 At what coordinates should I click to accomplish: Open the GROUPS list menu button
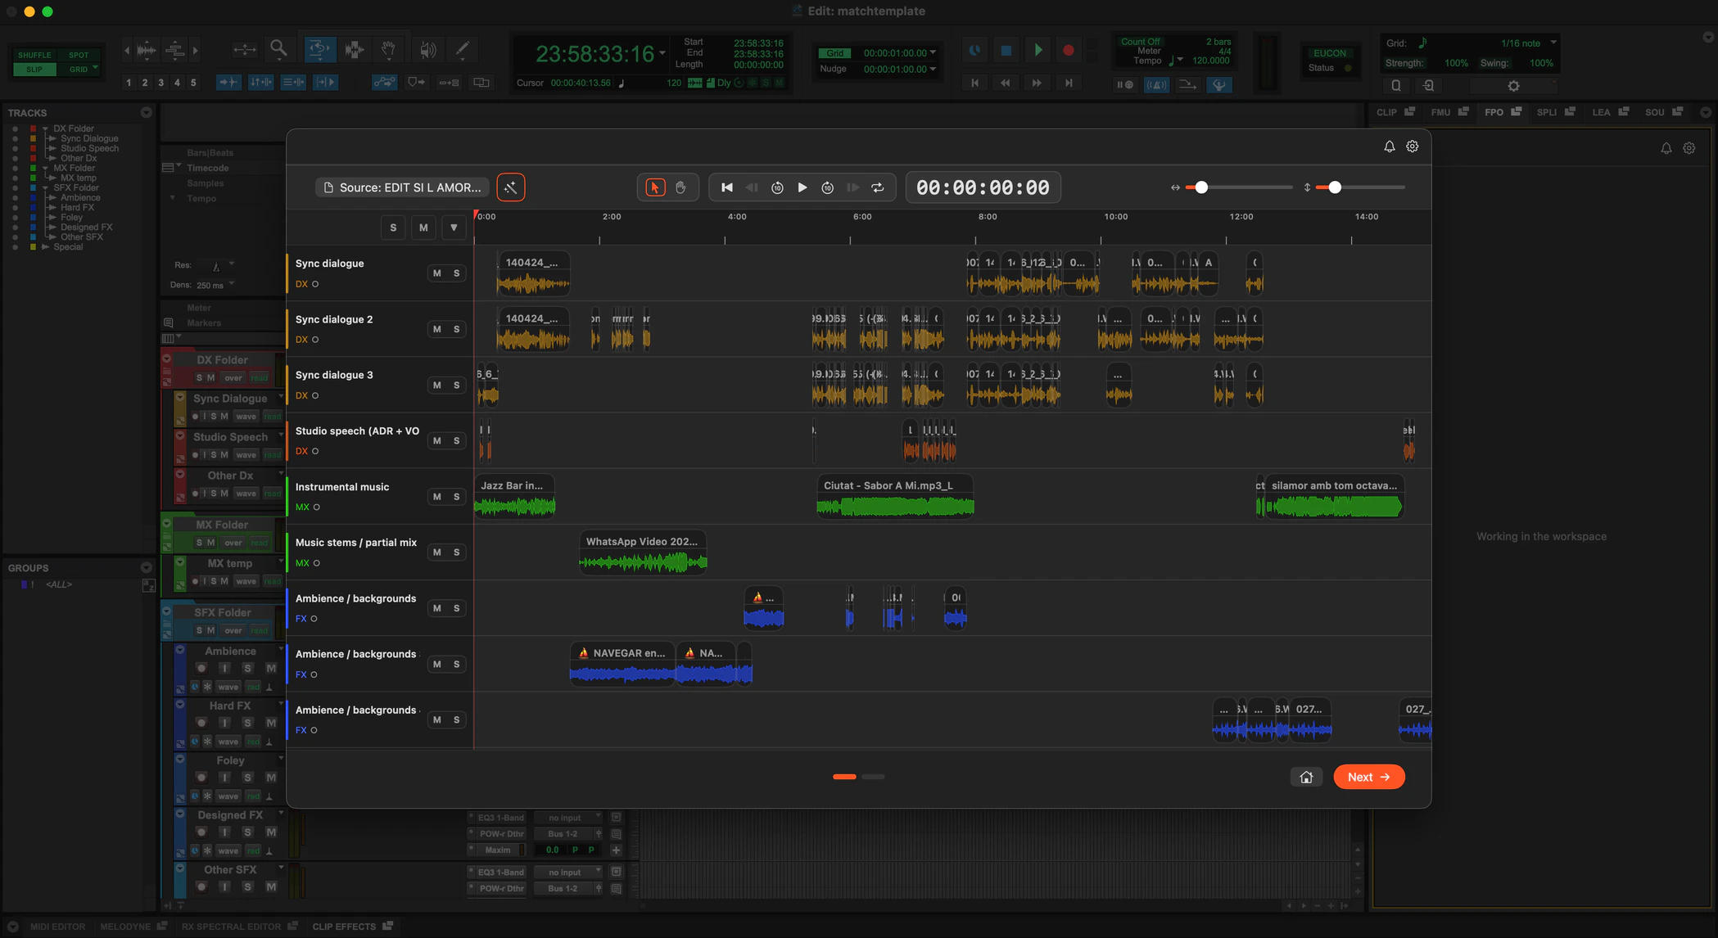(x=146, y=567)
